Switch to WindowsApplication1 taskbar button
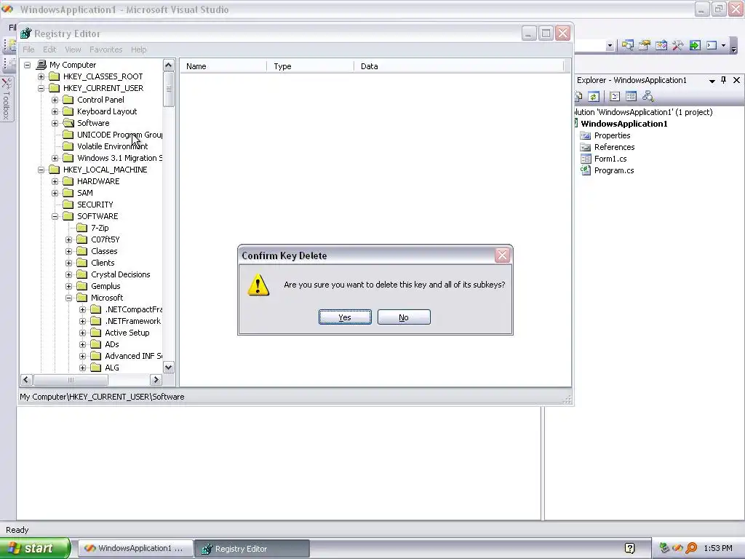This screenshot has width=745, height=559. tap(135, 549)
